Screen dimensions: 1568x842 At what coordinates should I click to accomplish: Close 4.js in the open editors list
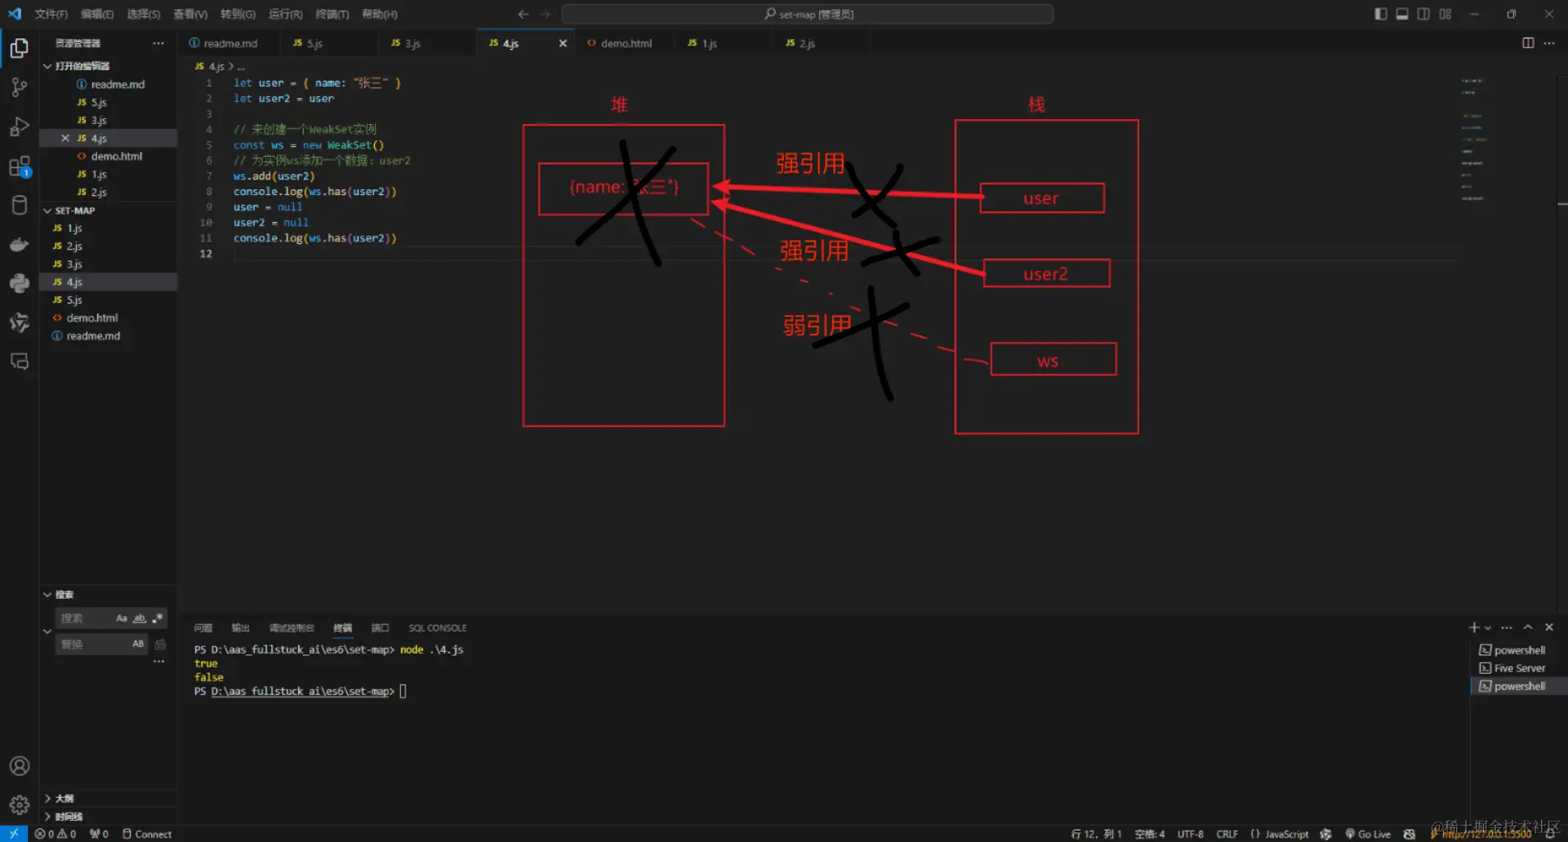pos(65,138)
